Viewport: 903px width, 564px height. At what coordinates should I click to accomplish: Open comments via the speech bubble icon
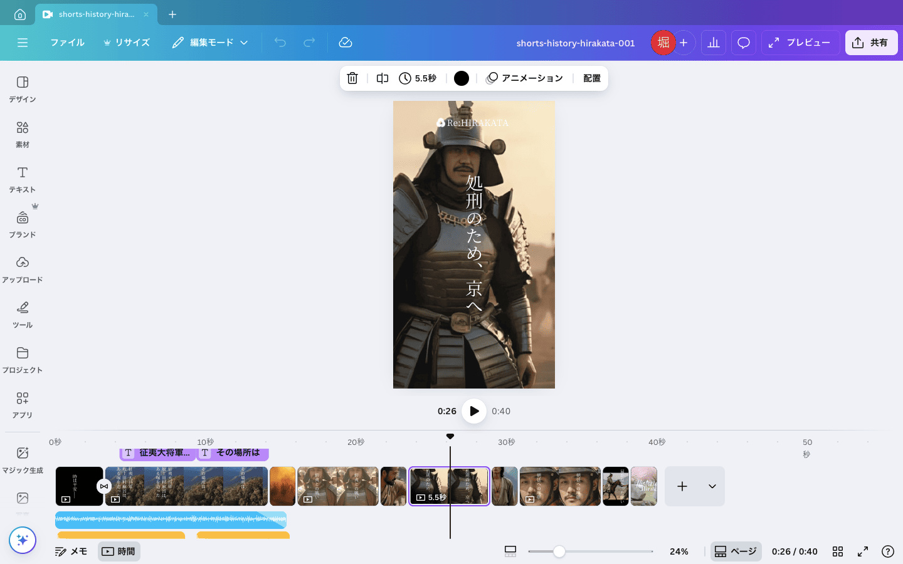tap(743, 43)
